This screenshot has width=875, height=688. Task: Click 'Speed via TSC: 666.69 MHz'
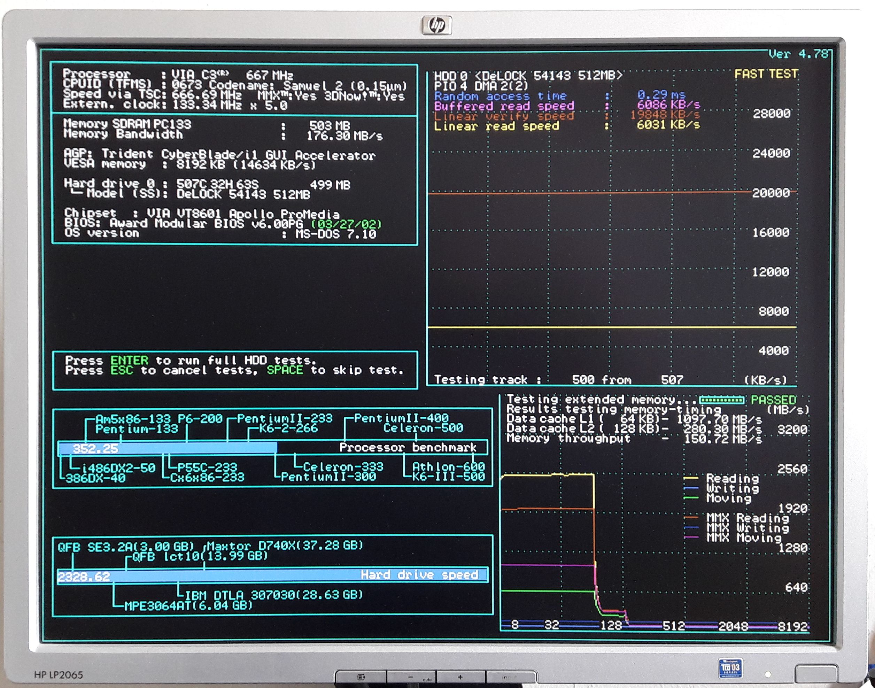(x=153, y=95)
